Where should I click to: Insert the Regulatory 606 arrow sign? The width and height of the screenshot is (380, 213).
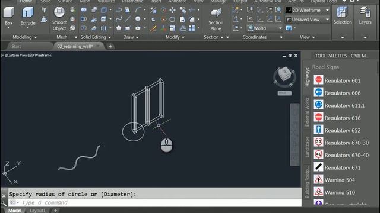(x=337, y=93)
